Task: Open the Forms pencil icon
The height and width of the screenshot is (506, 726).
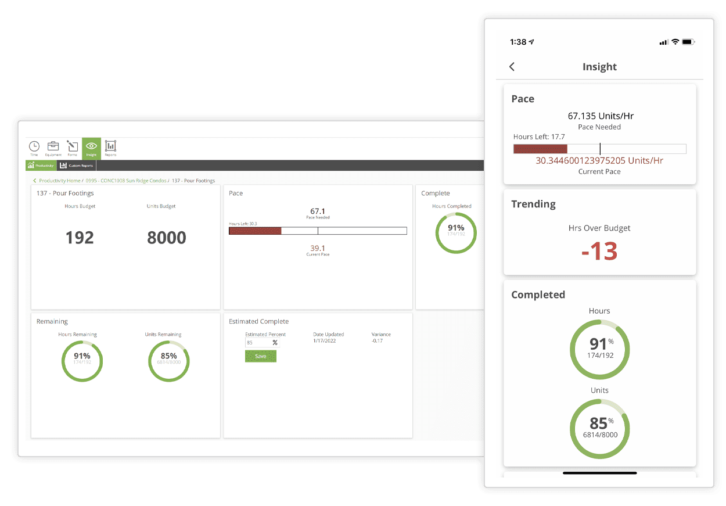Action: 72,148
